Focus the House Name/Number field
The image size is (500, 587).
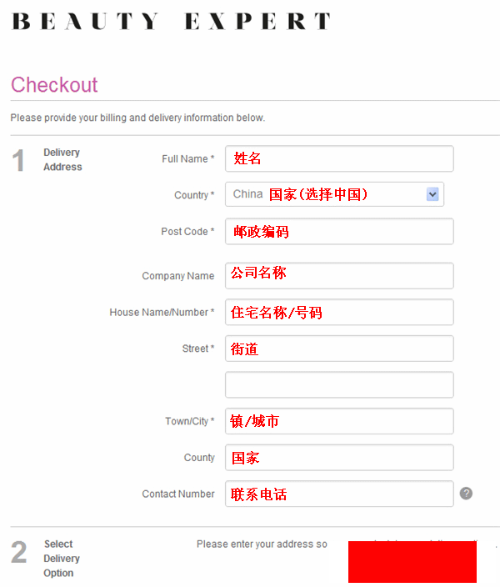(x=339, y=312)
